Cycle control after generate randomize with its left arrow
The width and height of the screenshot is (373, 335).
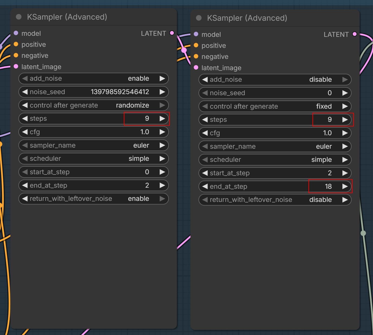[25, 105]
